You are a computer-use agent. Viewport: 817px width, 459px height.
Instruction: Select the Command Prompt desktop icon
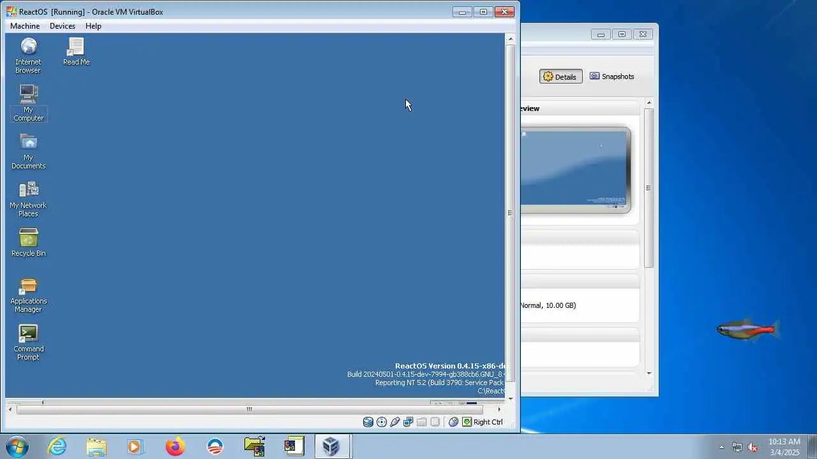click(28, 342)
